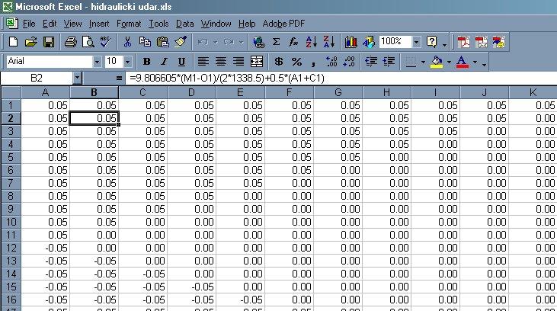Screen dimensions: 557x311
Task: Select the Format Painter brush
Action: [x=181, y=42]
